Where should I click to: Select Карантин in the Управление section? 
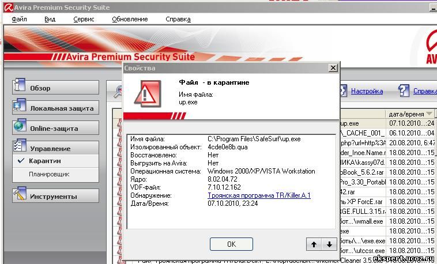(45, 161)
